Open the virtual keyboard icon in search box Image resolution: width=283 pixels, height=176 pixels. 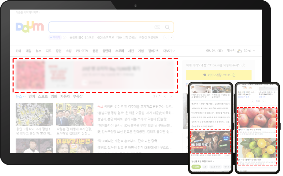(x=157, y=27)
